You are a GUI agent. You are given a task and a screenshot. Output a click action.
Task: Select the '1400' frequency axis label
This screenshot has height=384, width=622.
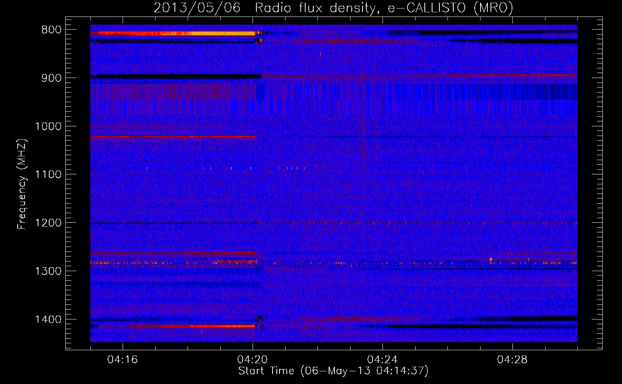click(x=48, y=319)
